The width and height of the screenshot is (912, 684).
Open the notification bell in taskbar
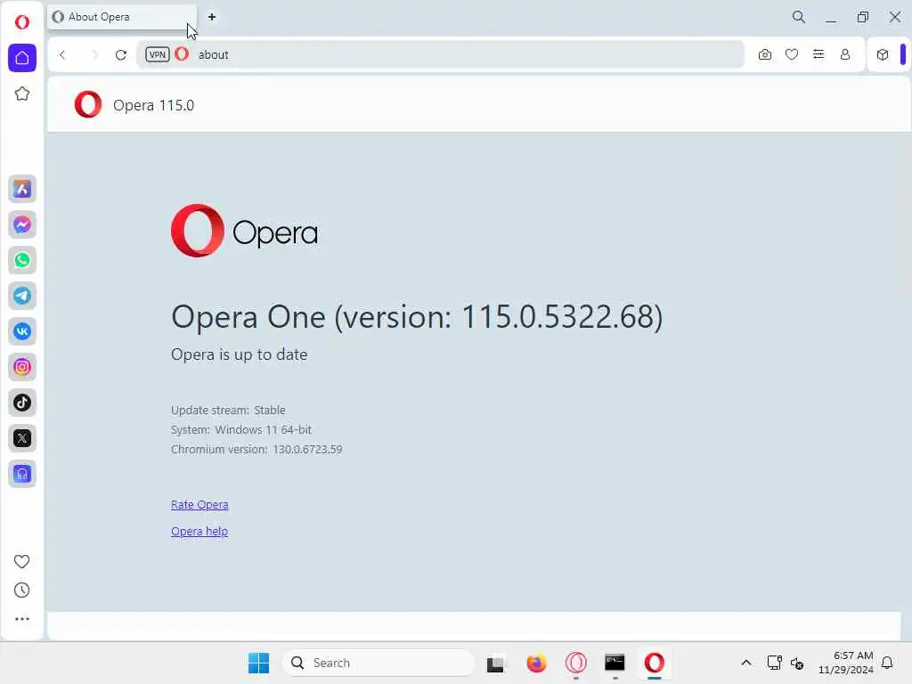tap(887, 663)
